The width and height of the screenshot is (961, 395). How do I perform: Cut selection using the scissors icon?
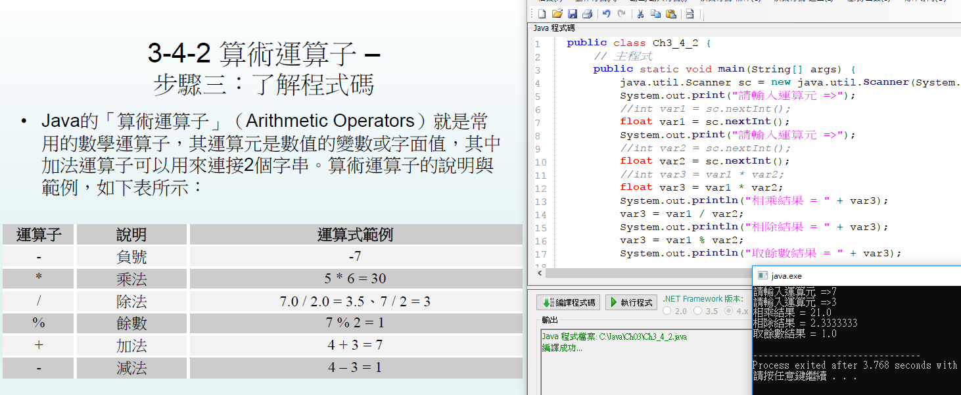640,14
